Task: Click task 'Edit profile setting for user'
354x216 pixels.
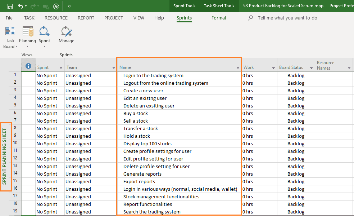Action: [153, 159]
